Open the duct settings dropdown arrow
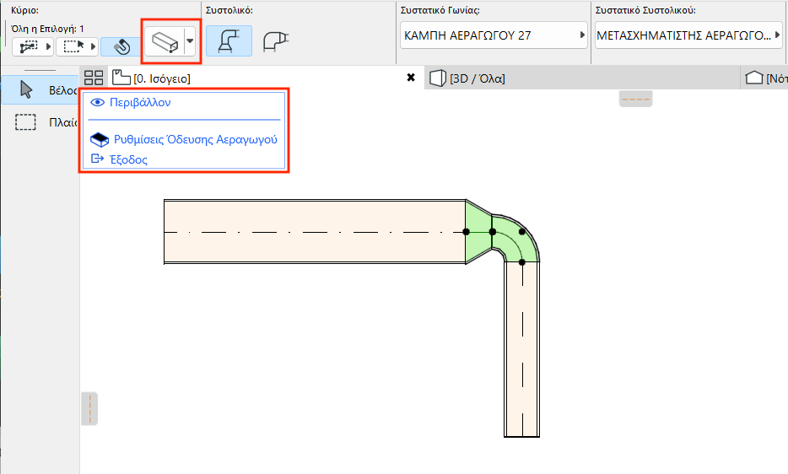Image resolution: width=788 pixels, height=474 pixels. pyautogui.click(x=190, y=41)
